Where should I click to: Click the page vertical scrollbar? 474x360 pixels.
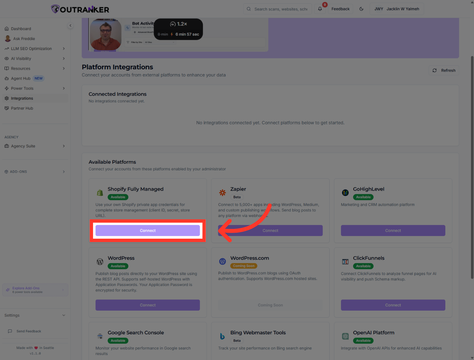472,167
